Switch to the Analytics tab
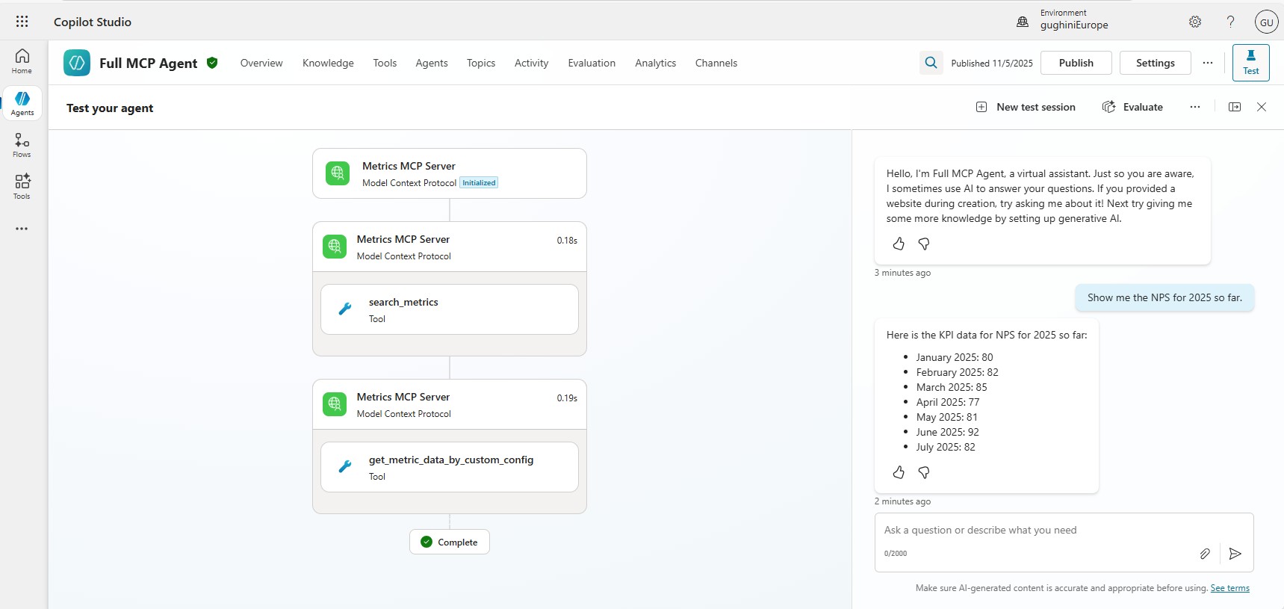The image size is (1284, 609). pyautogui.click(x=655, y=63)
